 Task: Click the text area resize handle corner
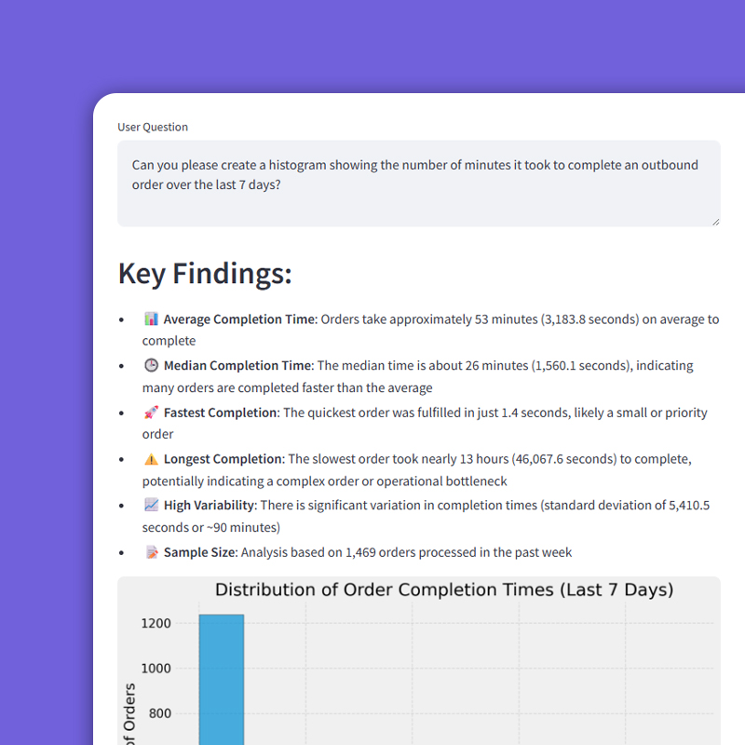(x=715, y=222)
